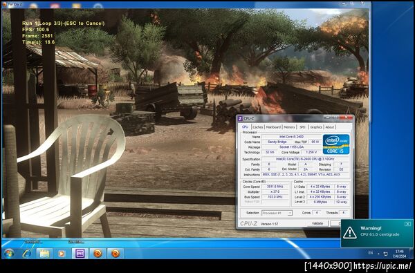The width and height of the screenshot is (415, 273).
Task: Switch to the second orange swirl taskbar app
Action: click(116, 254)
